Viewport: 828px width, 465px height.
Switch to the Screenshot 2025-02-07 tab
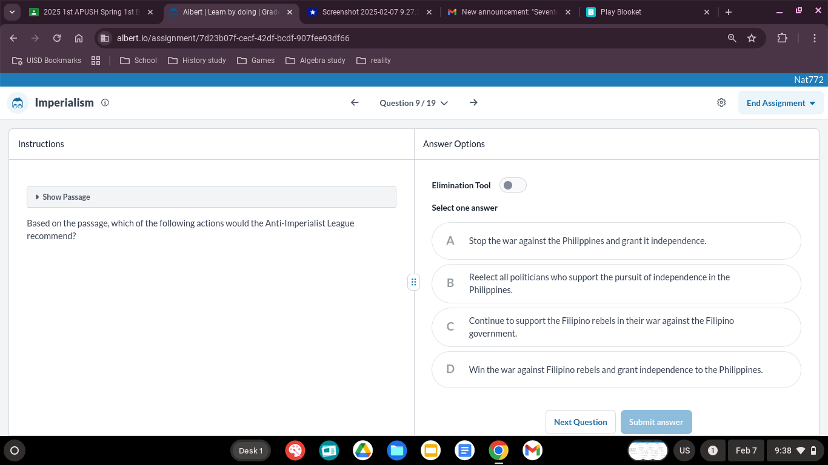coord(370,12)
